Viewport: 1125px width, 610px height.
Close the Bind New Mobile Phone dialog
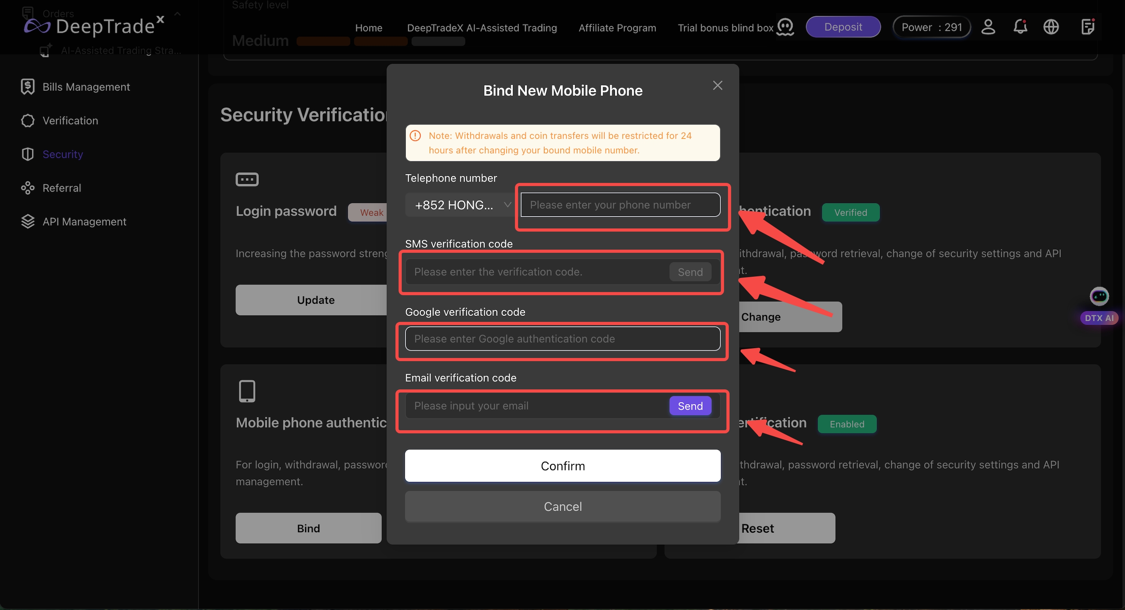[x=717, y=86]
